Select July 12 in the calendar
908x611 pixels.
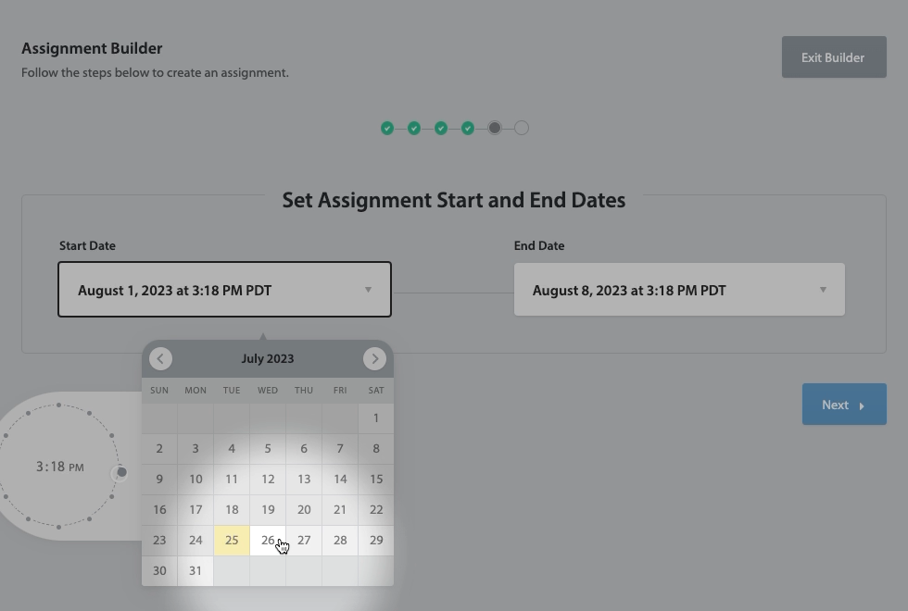click(268, 480)
